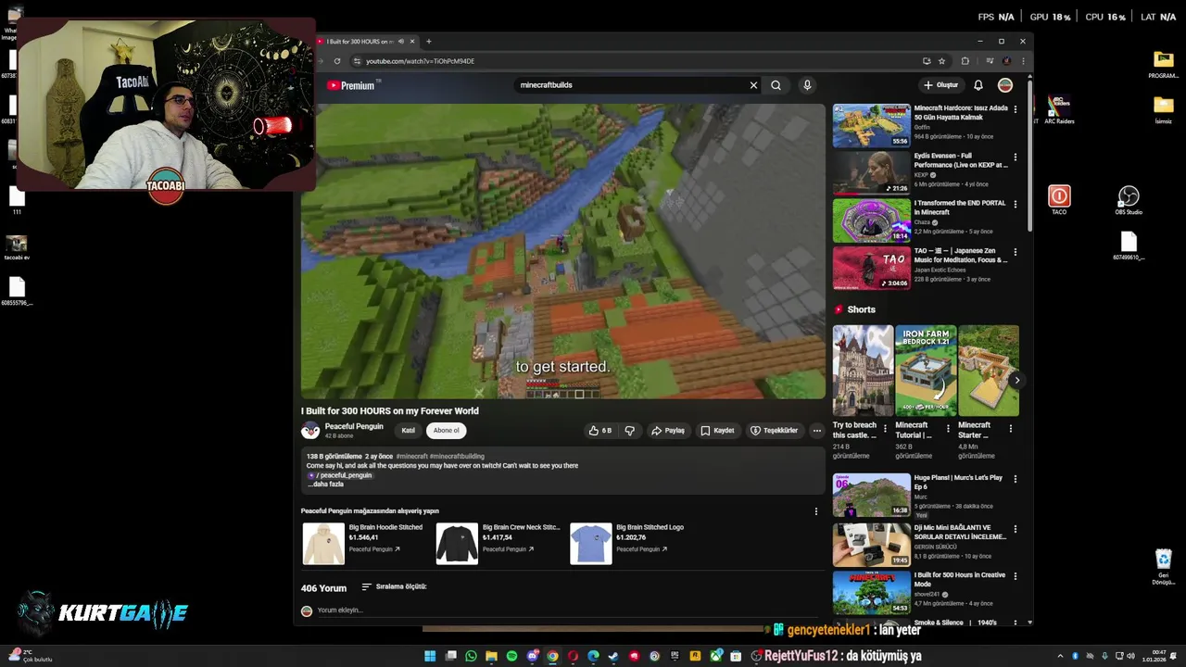
Task: Click the video player frame
Action: 562,251
